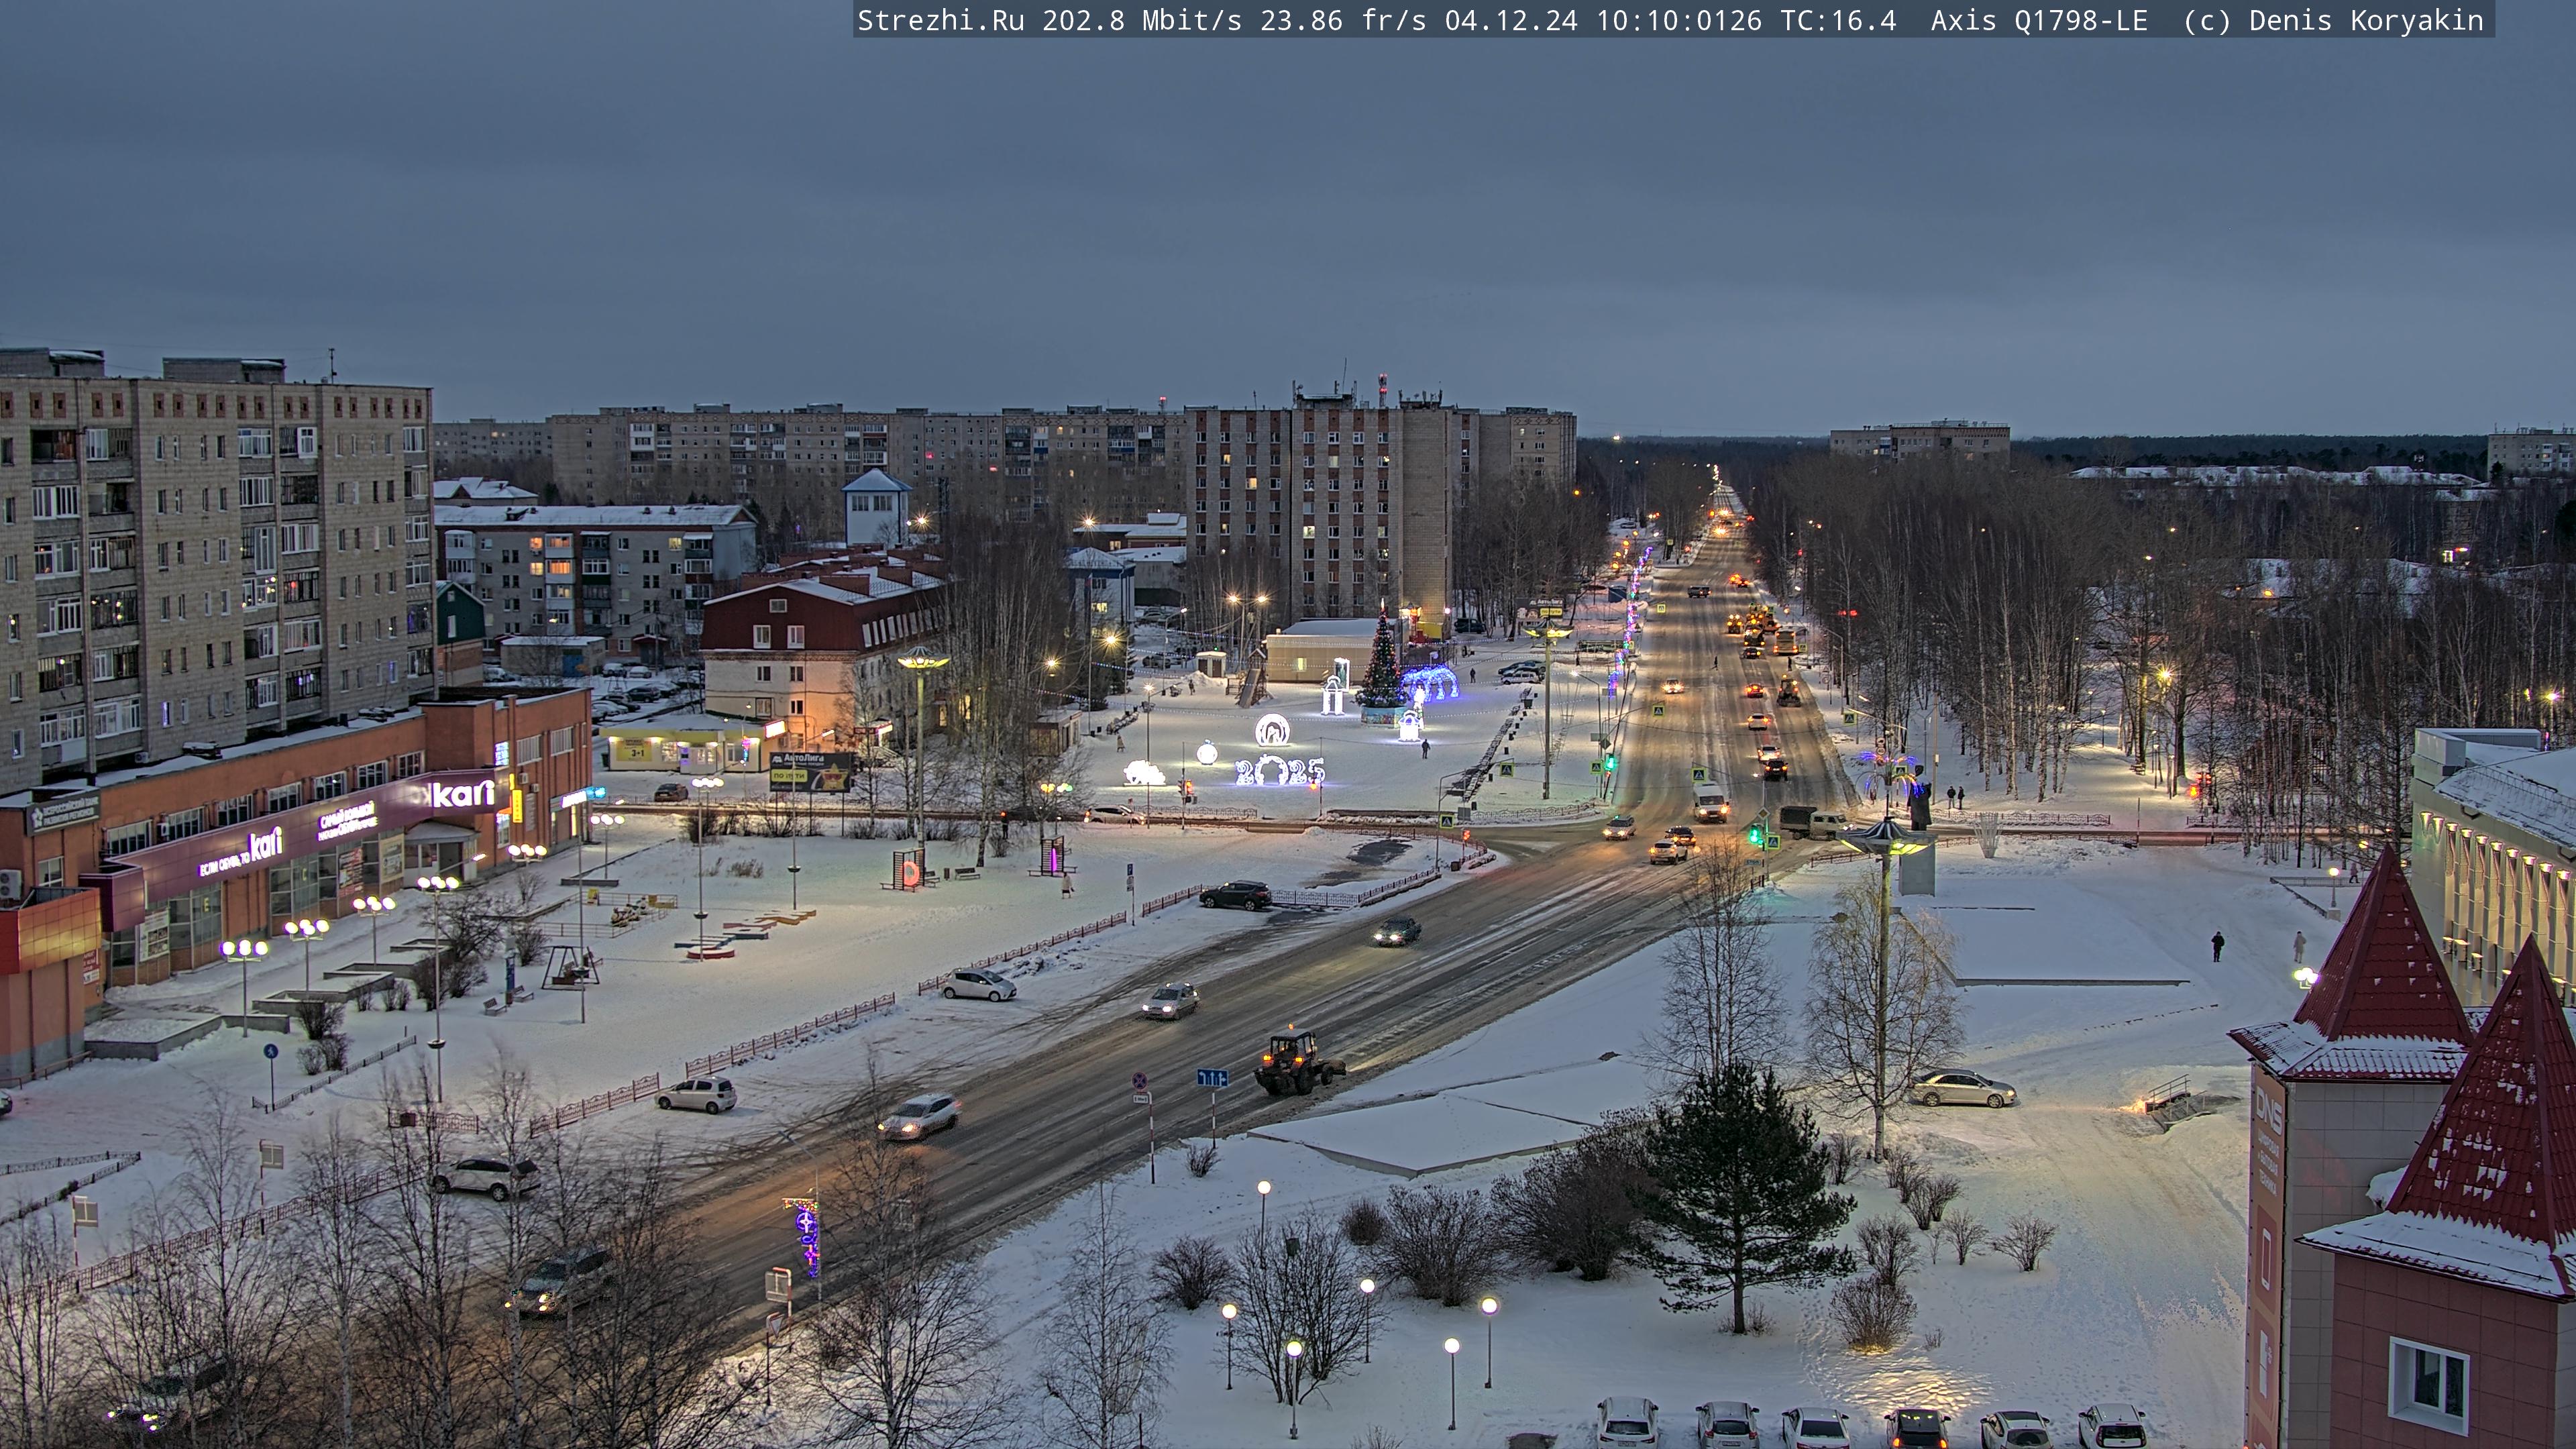The image size is (2576, 1449).
Task: Click the "(c) Denis Koryakin" copyright text
Action: [x=2333, y=21]
